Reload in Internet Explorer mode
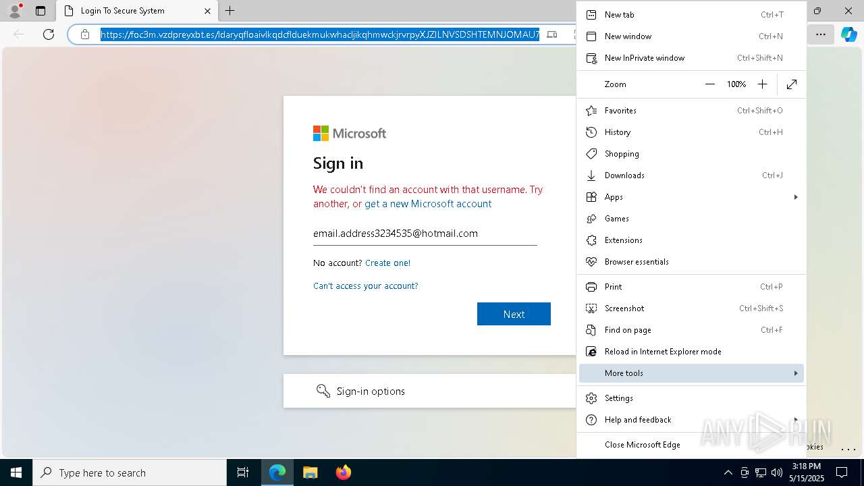This screenshot has width=864, height=486. 691,352
